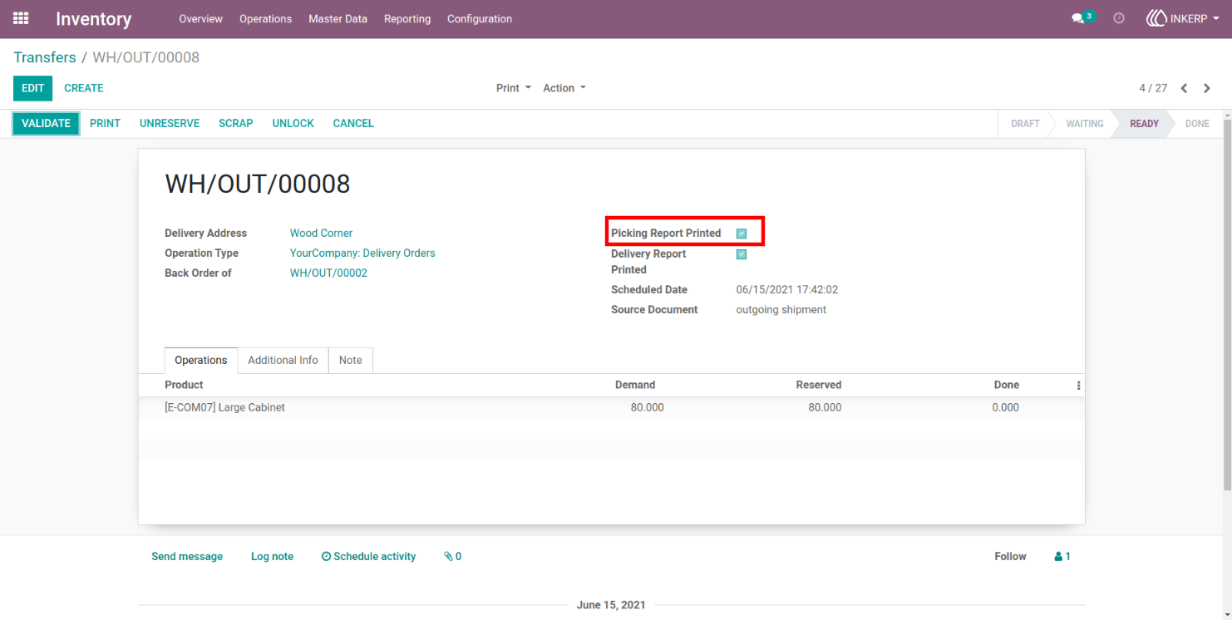Go to the previous record arrow
This screenshot has width=1232, height=620.
point(1185,88)
